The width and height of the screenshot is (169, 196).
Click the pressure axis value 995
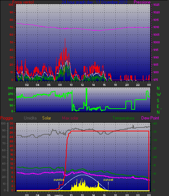point(156,50)
